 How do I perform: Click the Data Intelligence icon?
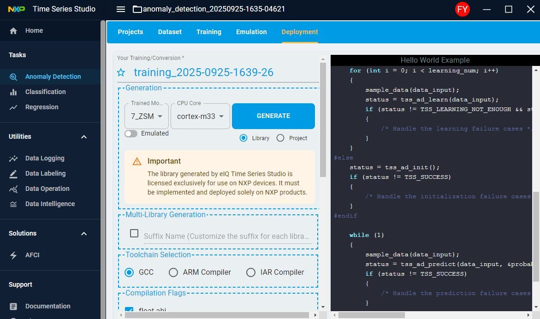coord(13,204)
